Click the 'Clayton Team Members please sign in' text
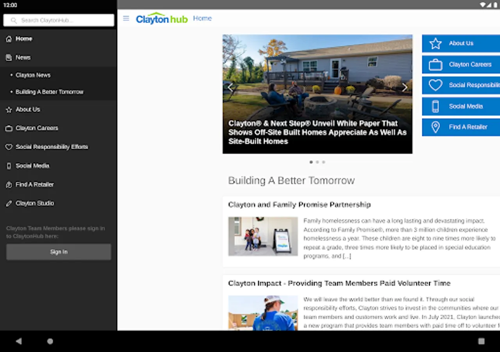The height and width of the screenshot is (352, 500). point(55,232)
